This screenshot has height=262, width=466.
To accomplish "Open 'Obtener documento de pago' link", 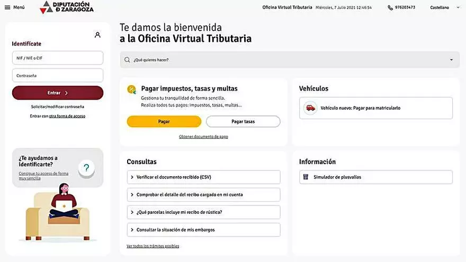I will point(203,137).
